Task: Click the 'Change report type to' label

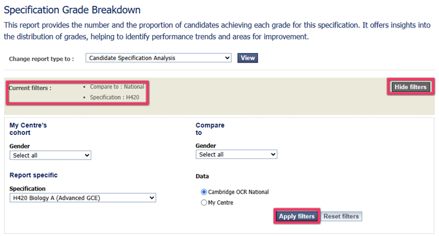Action: (x=41, y=59)
